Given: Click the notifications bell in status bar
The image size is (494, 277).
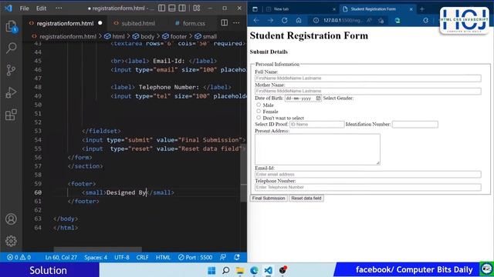Looking at the screenshot, I should coord(237,257).
